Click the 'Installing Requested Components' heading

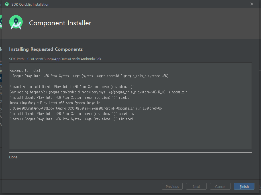46,49
